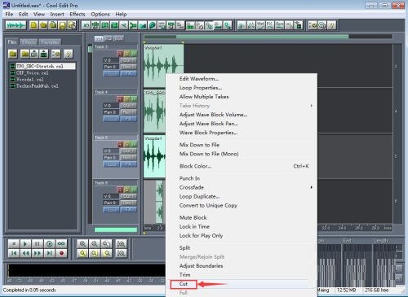Toggle the red R record-arm on Track 6
The width and height of the screenshot is (408, 297).
click(120, 190)
